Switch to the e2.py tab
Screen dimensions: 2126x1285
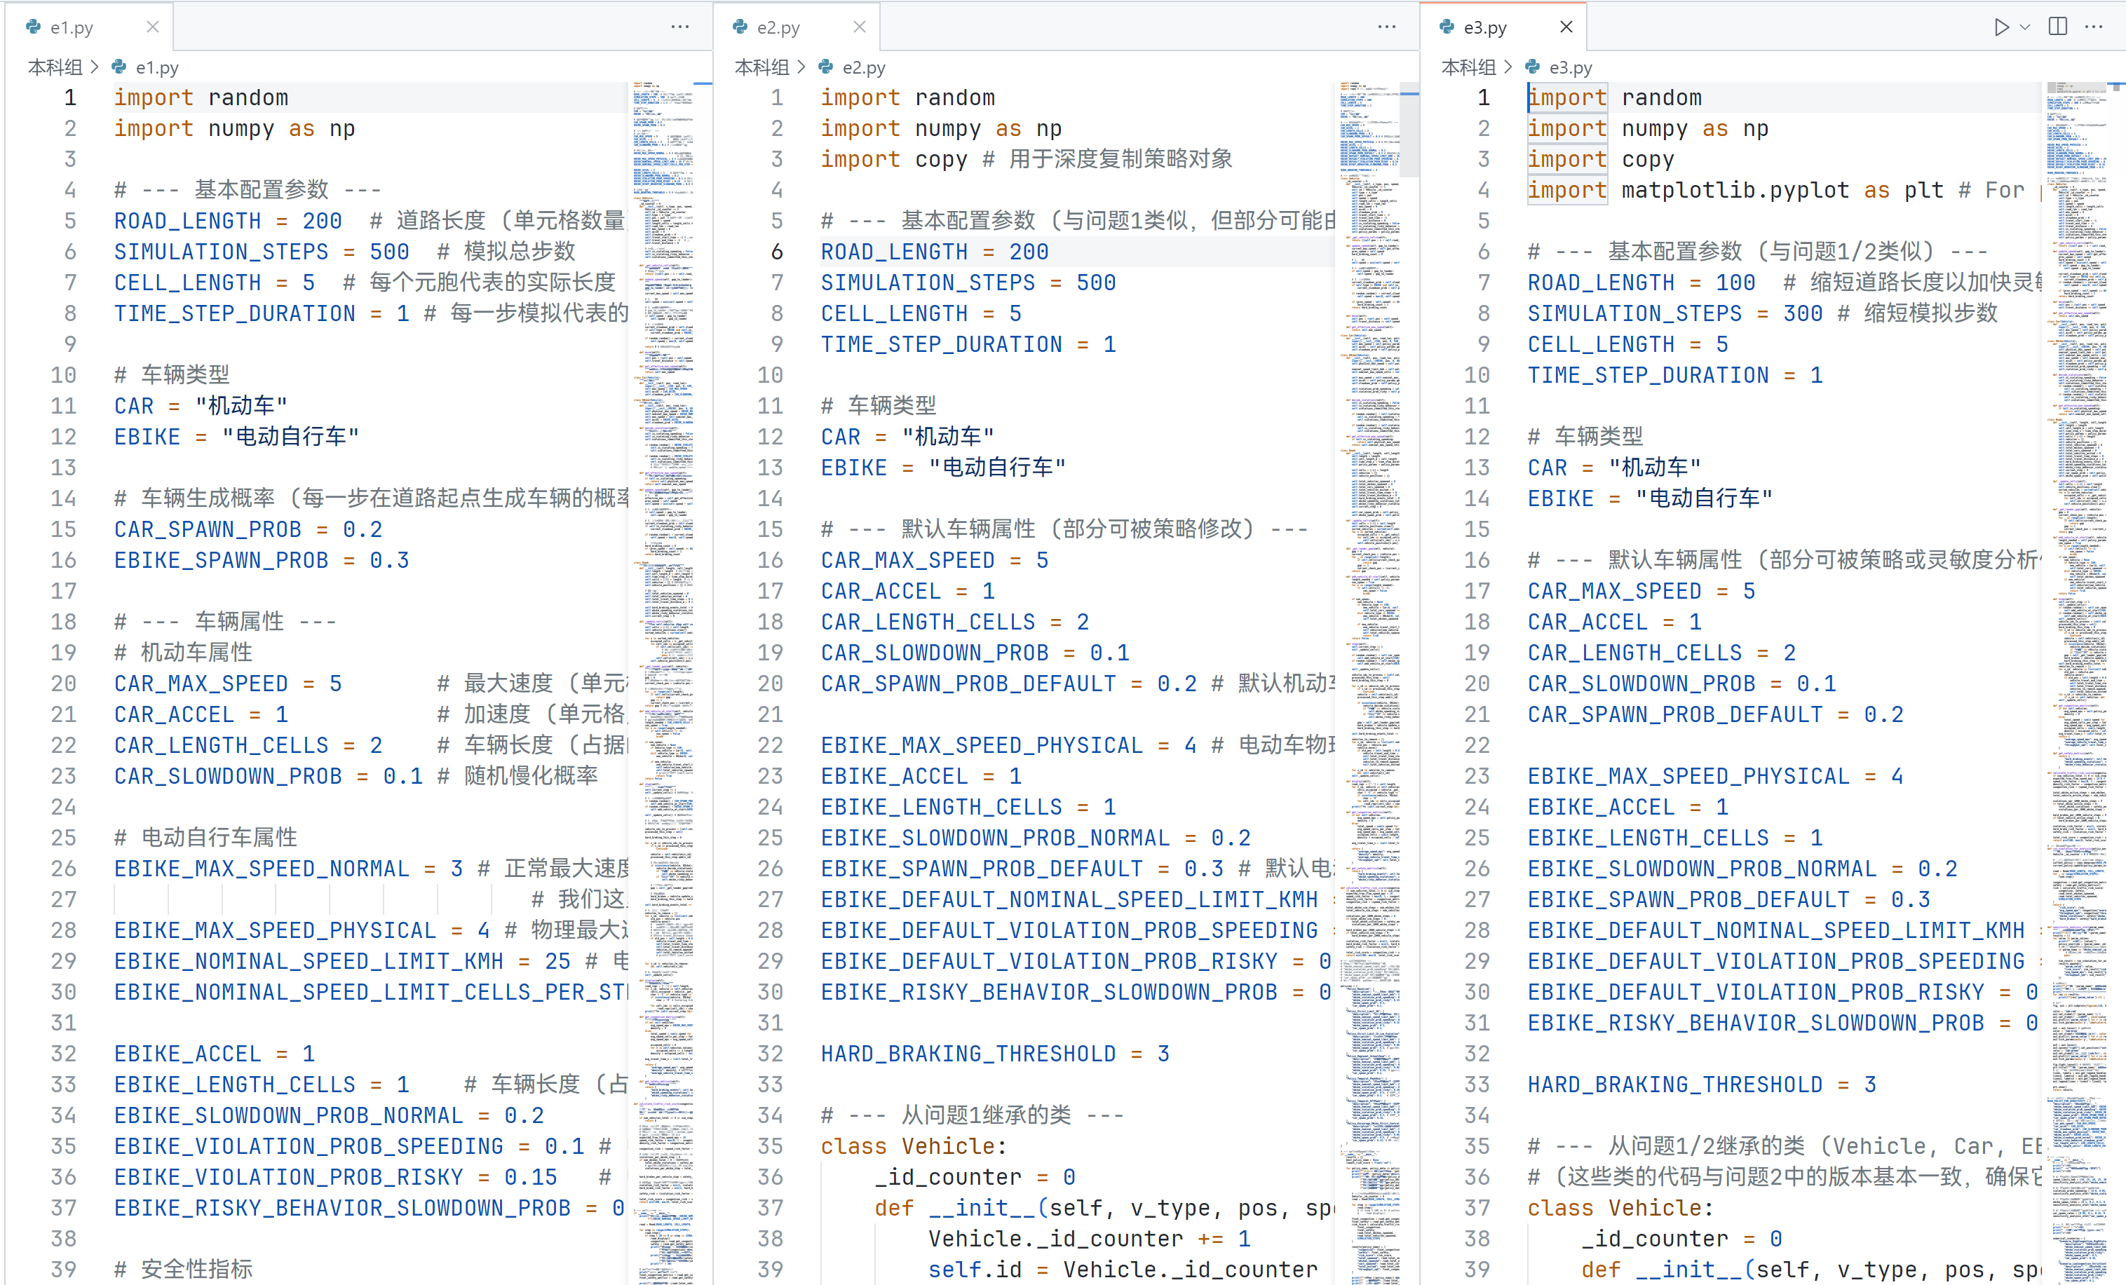click(778, 27)
